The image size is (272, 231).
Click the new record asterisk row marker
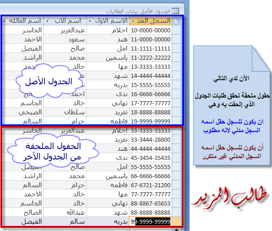coord(176,230)
